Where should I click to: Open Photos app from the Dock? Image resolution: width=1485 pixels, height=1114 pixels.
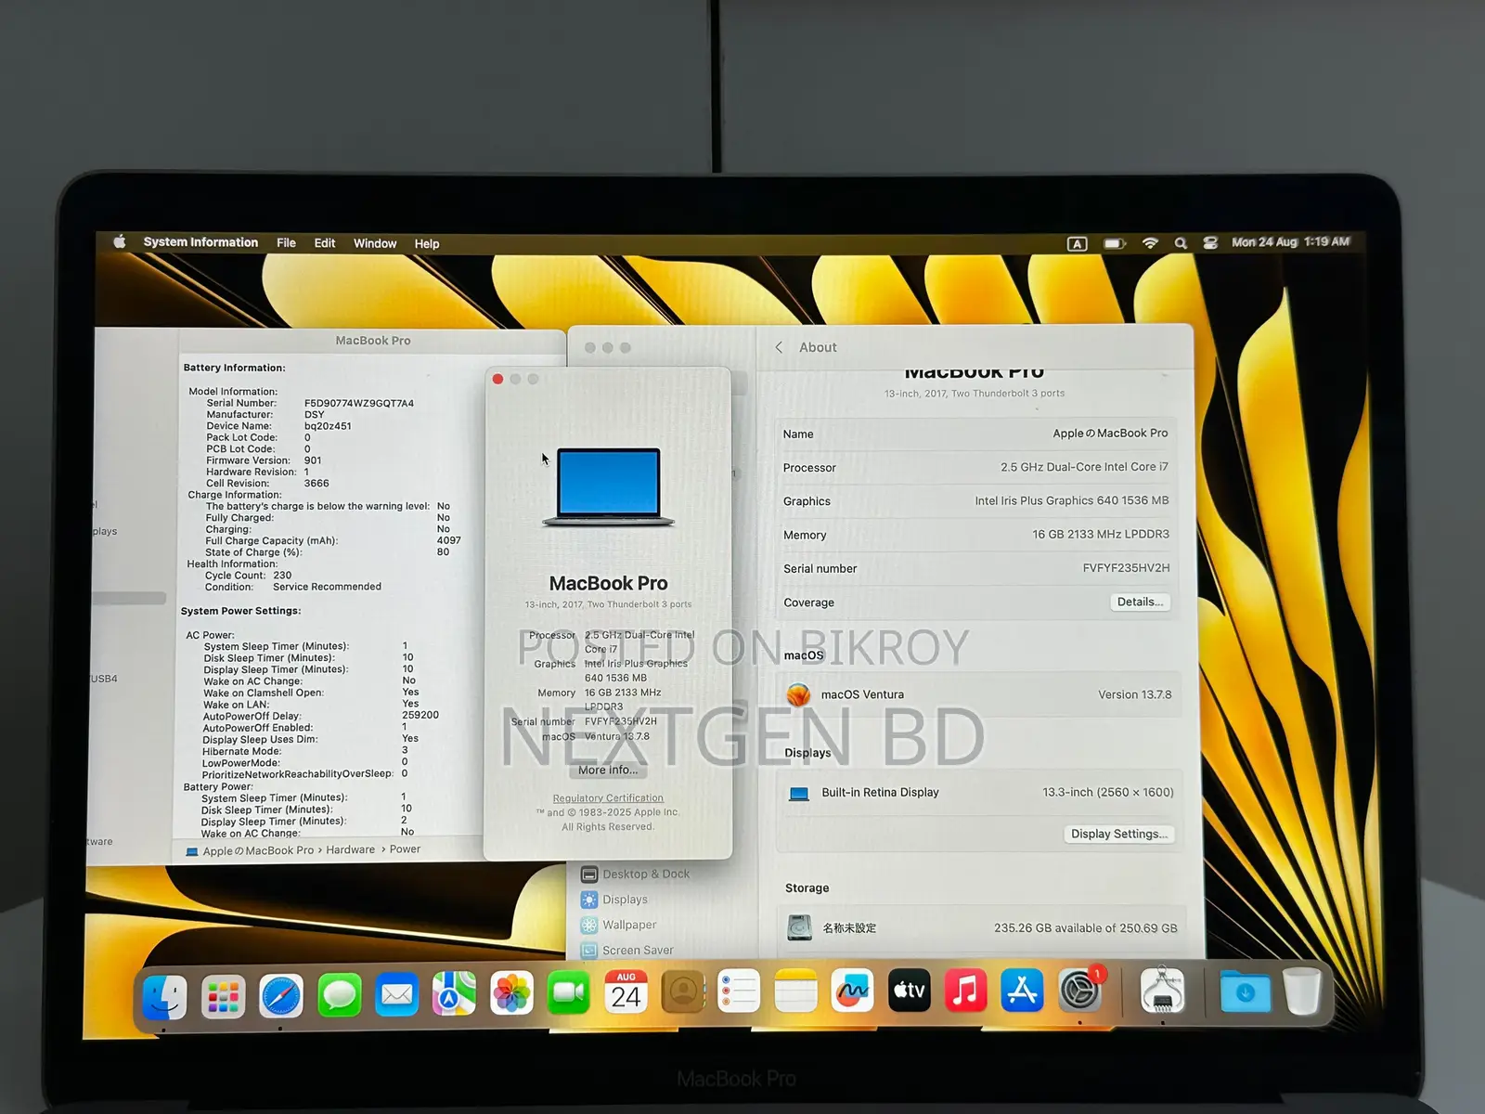(x=511, y=995)
